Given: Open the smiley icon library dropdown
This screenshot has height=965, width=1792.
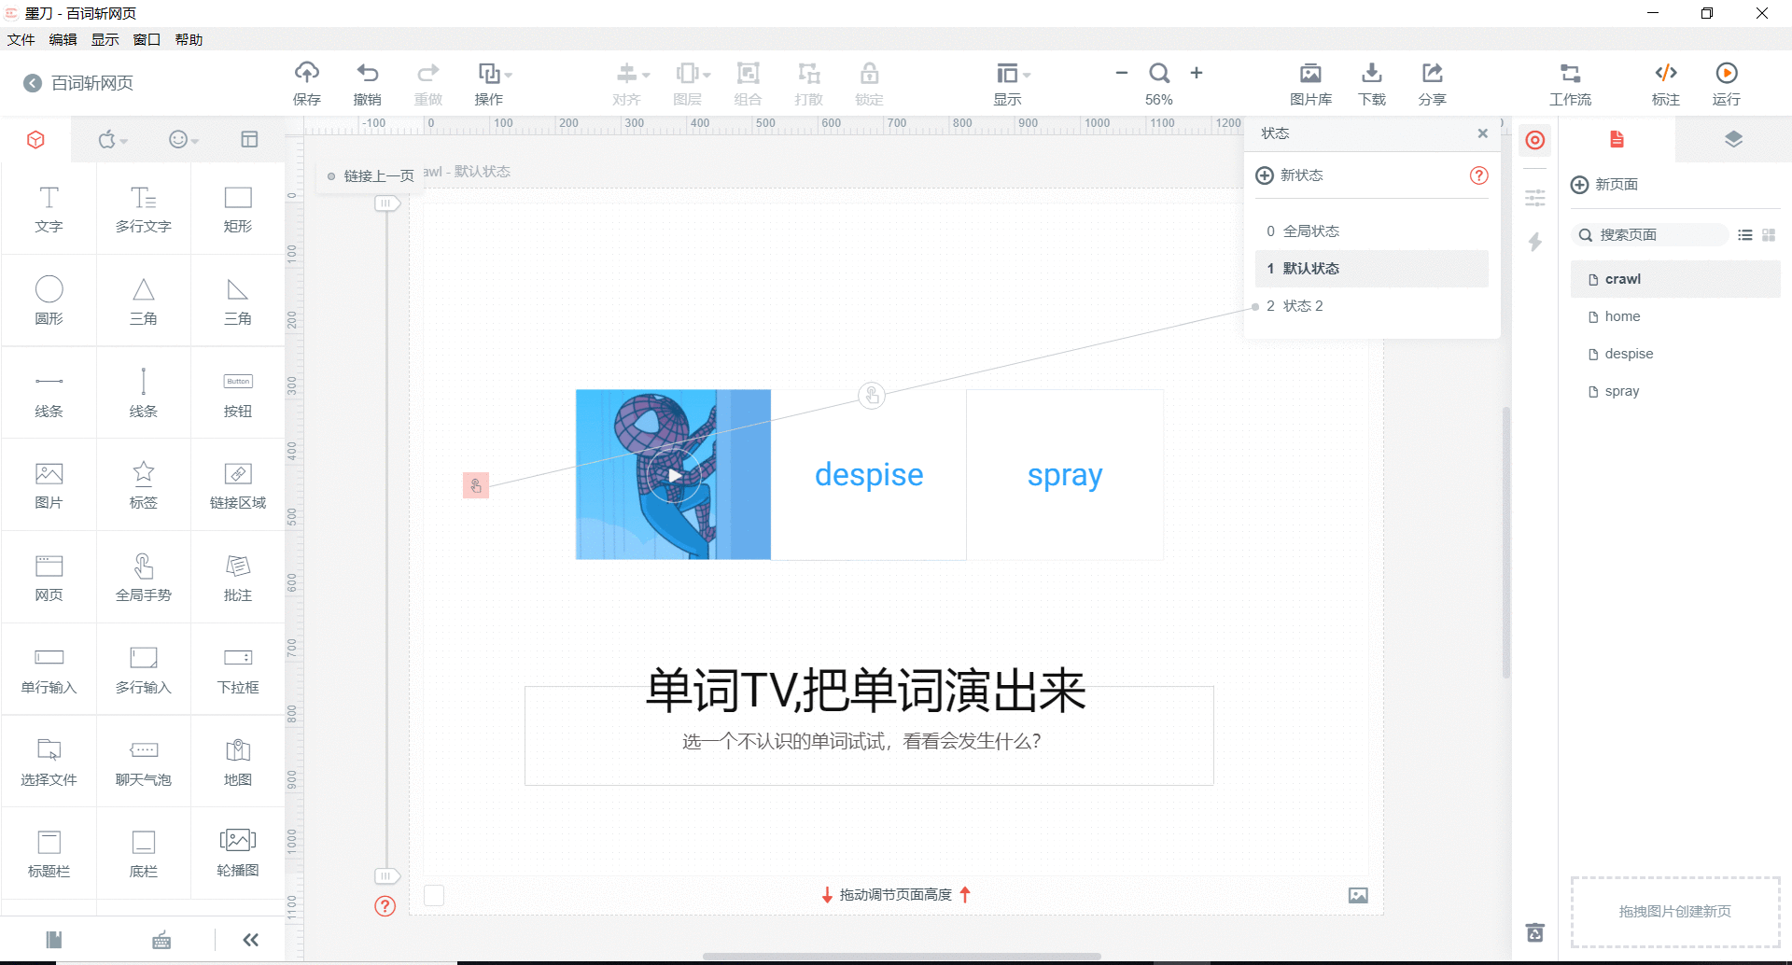Looking at the screenshot, I should [x=184, y=140].
